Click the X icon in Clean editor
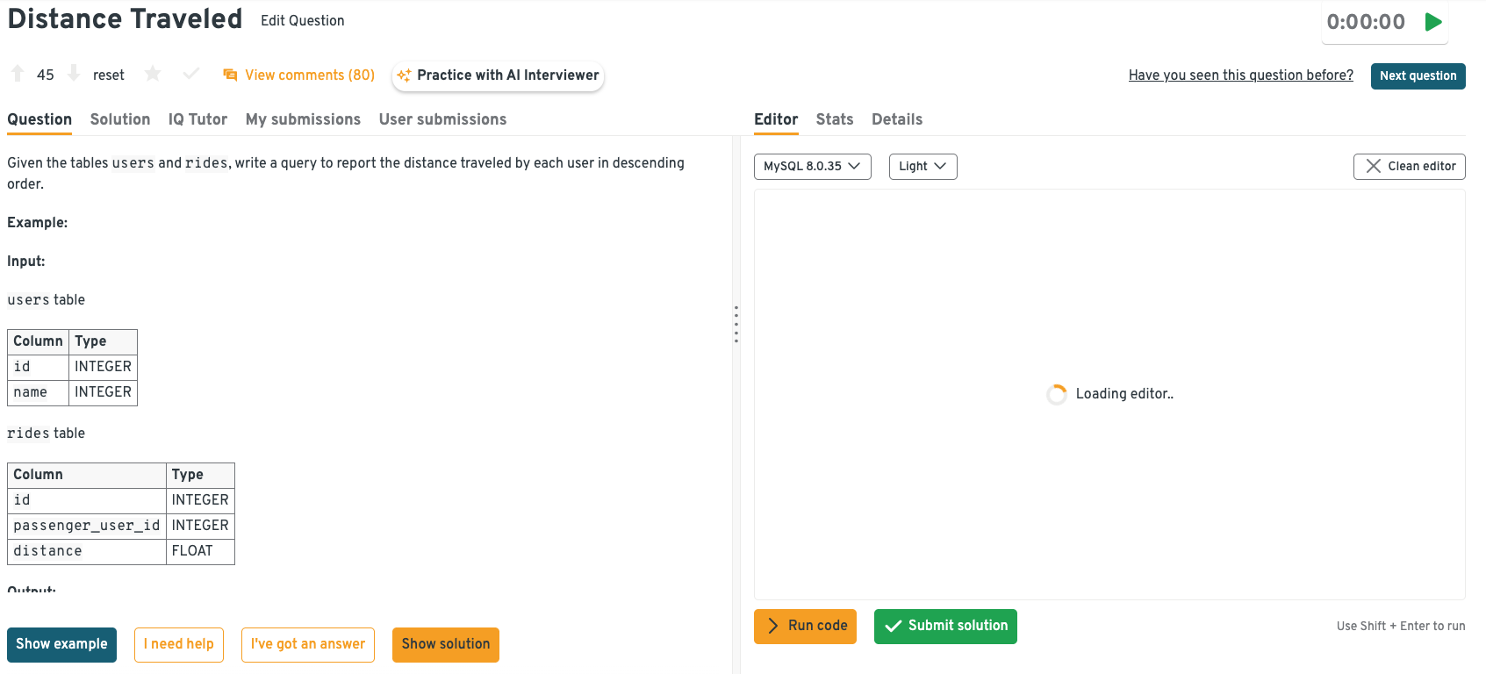1486x674 pixels. tap(1373, 166)
